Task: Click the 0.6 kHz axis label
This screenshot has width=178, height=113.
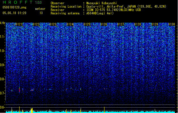Action: coord(3,107)
